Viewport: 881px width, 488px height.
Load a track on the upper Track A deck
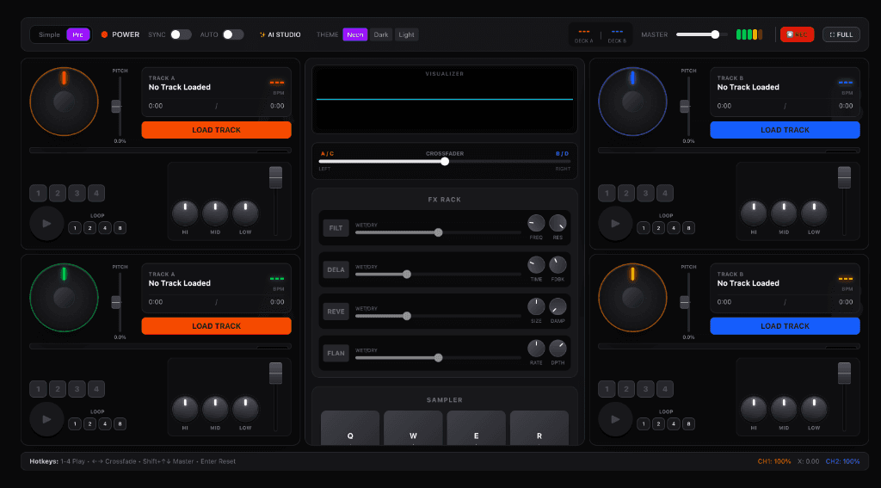coord(216,130)
